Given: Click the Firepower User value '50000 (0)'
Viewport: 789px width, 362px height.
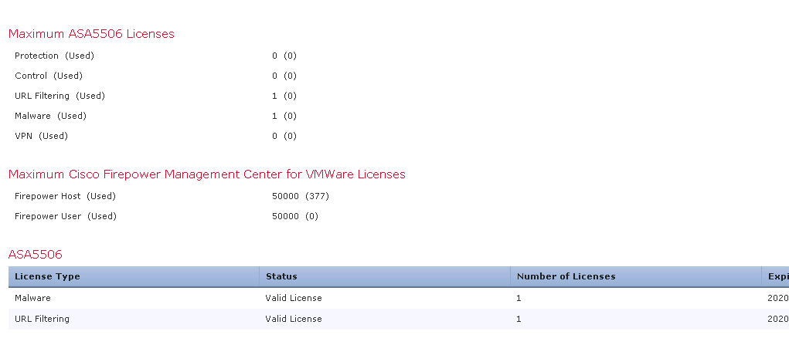Looking at the screenshot, I should [x=295, y=216].
